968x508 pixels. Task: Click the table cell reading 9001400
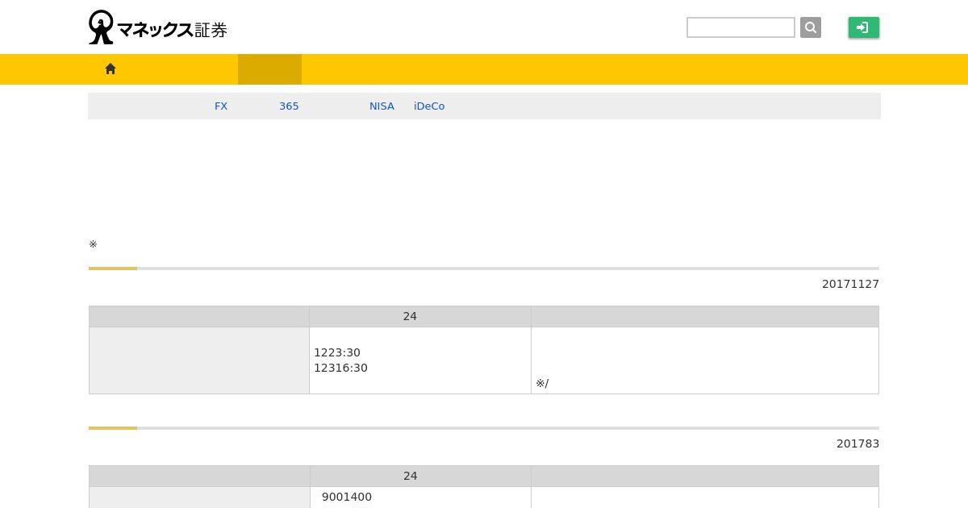click(x=347, y=497)
